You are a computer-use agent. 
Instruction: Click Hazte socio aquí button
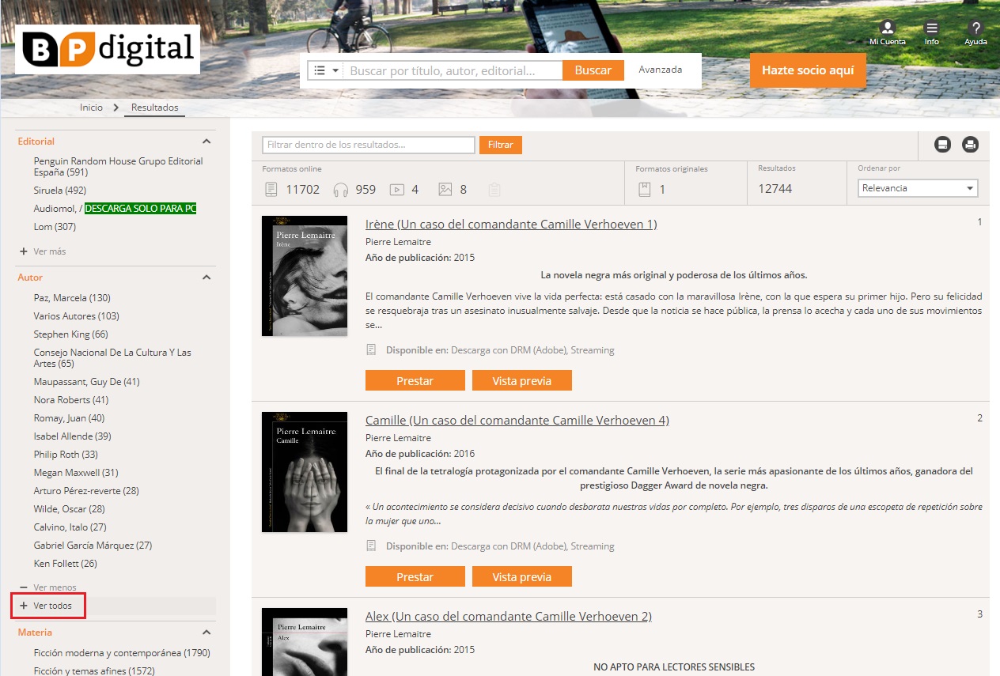coord(808,70)
